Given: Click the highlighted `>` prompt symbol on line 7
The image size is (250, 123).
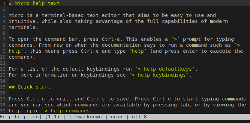Looking at the screenshot, I should coord(175,39).
